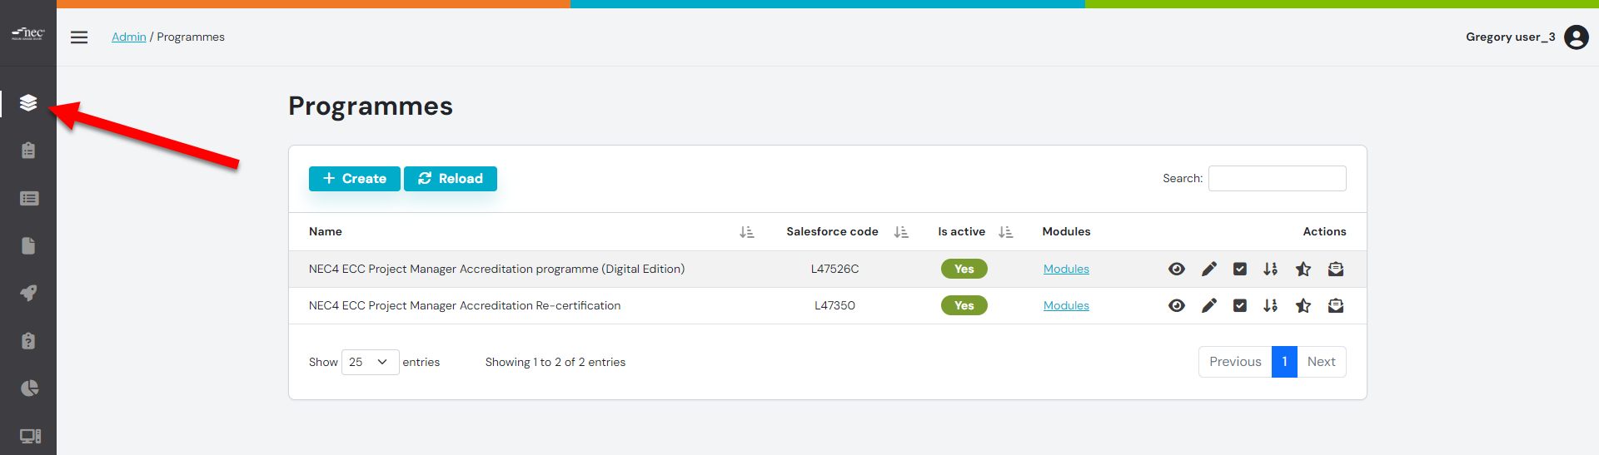Open Modules link for Re-certification programme

1066,305
